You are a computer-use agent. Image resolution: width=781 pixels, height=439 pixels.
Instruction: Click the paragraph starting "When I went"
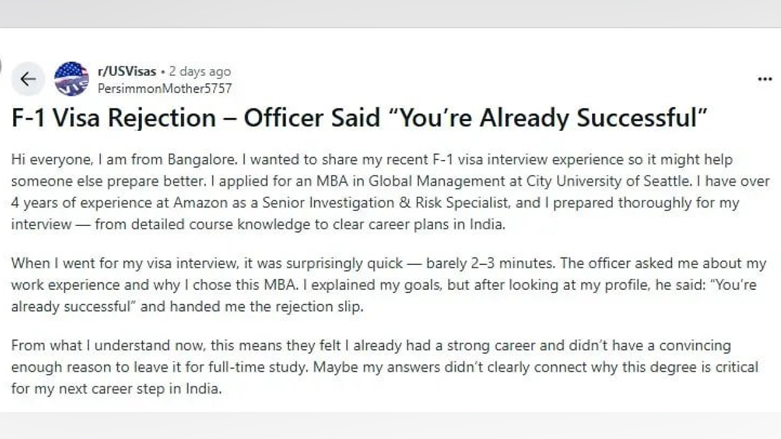tap(388, 285)
